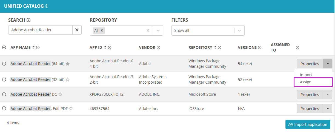Click the ADOBE INC. vendor cell
This screenshot has height=133, width=335.
(150, 94)
